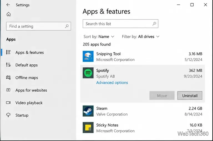Focus the Search this list box
Viewport: 213px width, 141px height.
120,24
